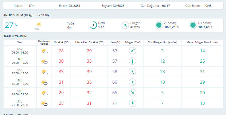This screenshot has width=226, height=115.
Task: Click the sunny Açık weather icon
Action: pyautogui.click(x=39, y=24)
